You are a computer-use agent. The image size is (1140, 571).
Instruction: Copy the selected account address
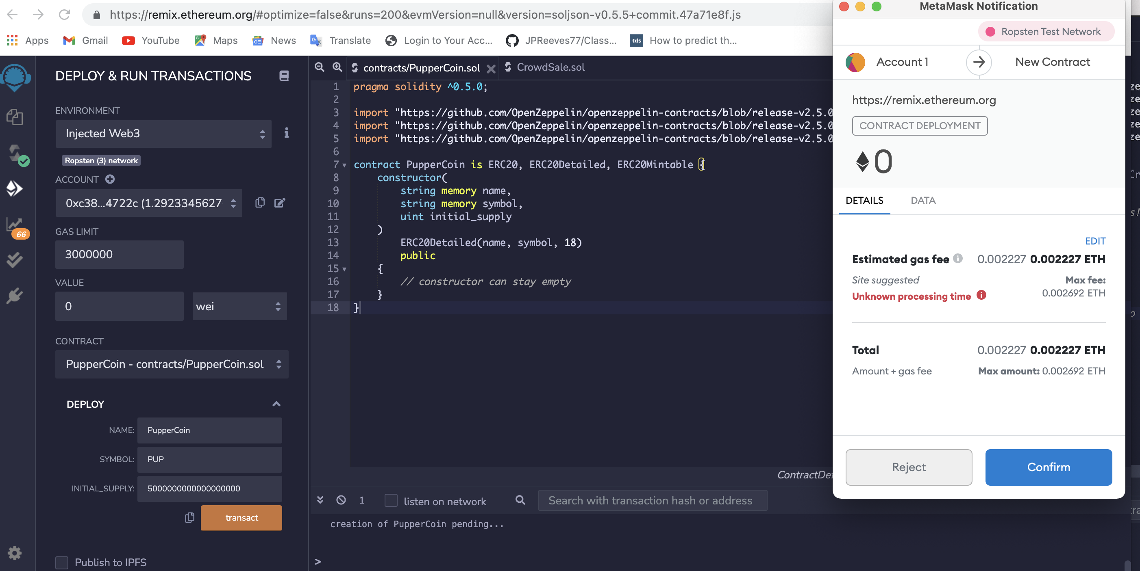(x=260, y=202)
